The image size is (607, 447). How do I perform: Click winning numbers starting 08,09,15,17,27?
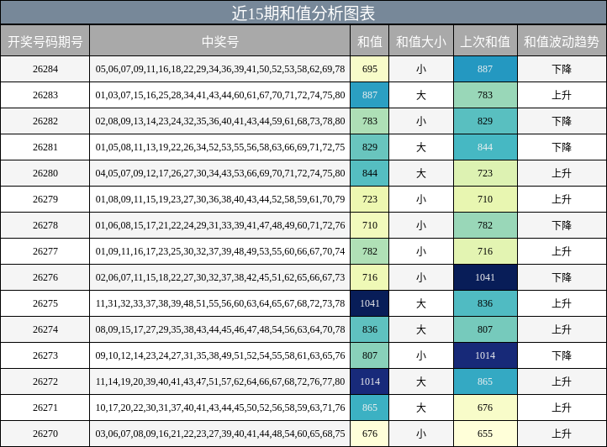point(220,329)
